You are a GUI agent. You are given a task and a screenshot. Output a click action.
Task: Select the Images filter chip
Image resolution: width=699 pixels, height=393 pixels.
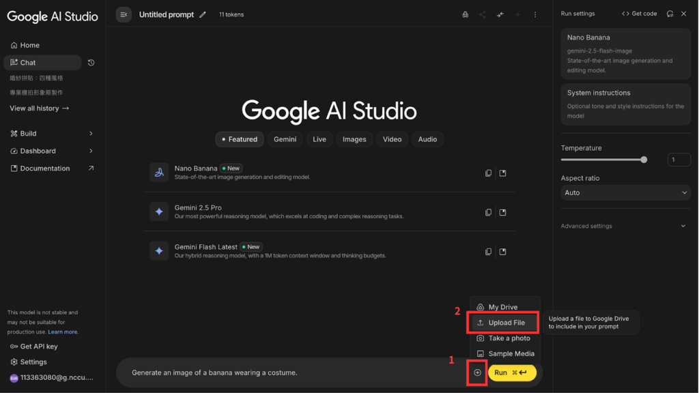(x=354, y=139)
